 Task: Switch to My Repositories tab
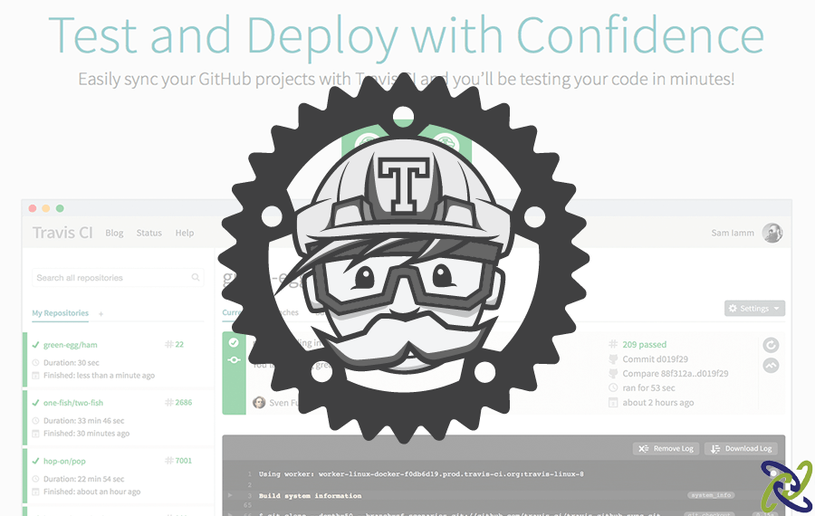pyautogui.click(x=61, y=313)
